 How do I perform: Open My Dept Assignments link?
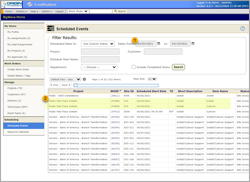[20, 44]
